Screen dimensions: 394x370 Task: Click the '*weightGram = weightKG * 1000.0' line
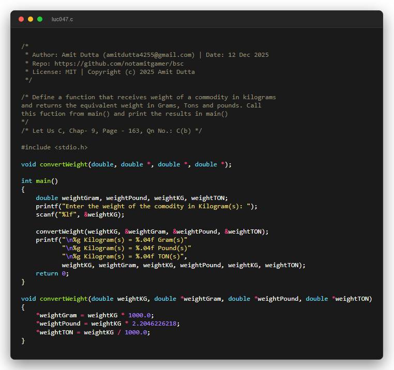[95, 315]
